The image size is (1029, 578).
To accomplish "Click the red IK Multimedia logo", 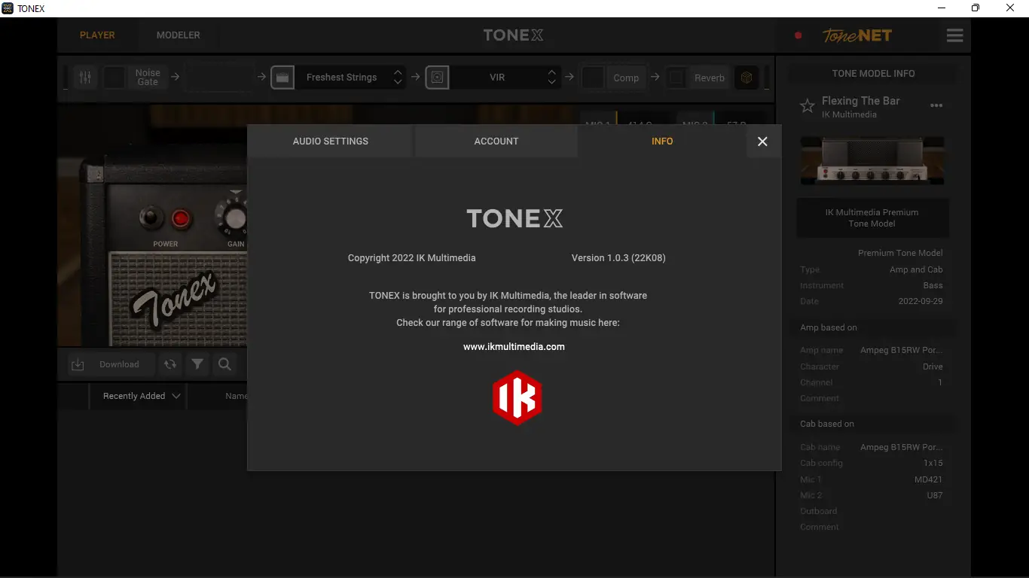I will coord(517,397).
